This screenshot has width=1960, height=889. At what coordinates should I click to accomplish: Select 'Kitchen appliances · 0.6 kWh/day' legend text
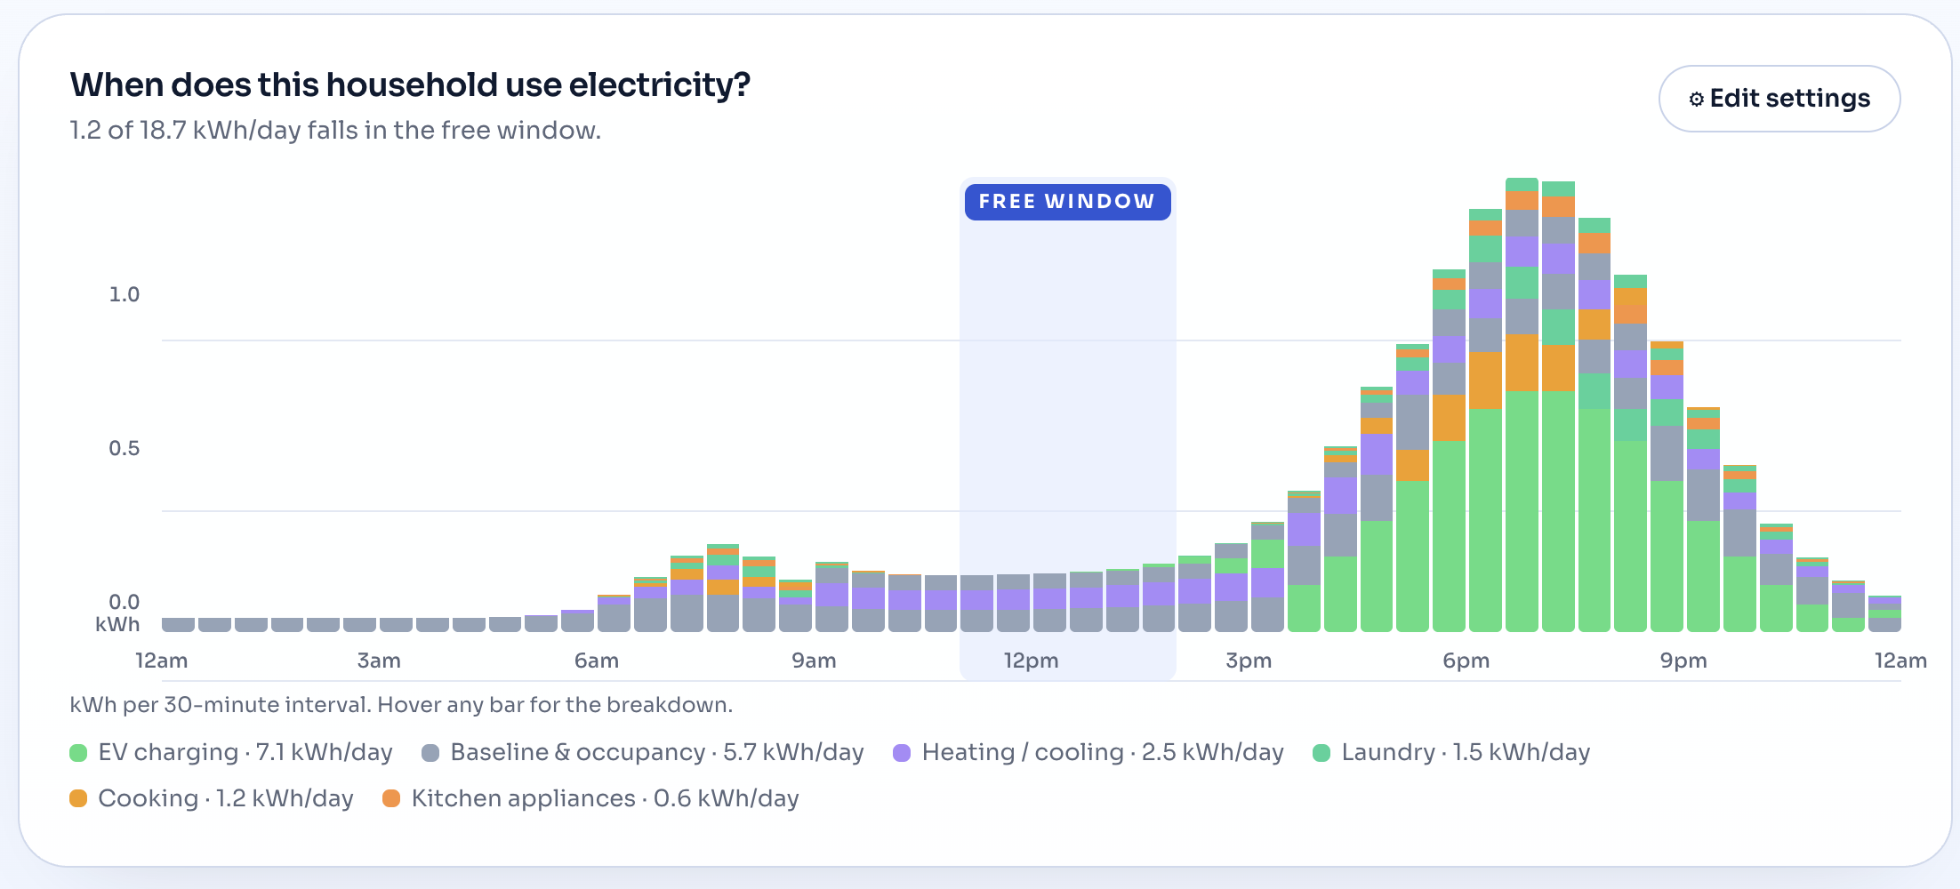point(605,798)
